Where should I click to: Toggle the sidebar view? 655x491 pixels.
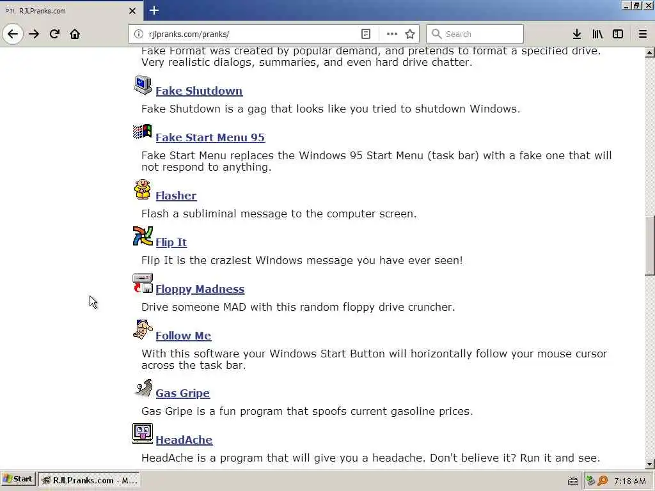(618, 35)
